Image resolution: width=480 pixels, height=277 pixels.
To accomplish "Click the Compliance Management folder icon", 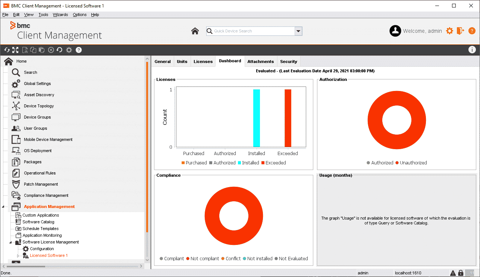I will 16,195.
